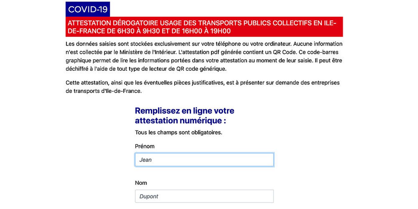Click "pièces justificatives" in second paragraph
418x209 pixels.
199,83
